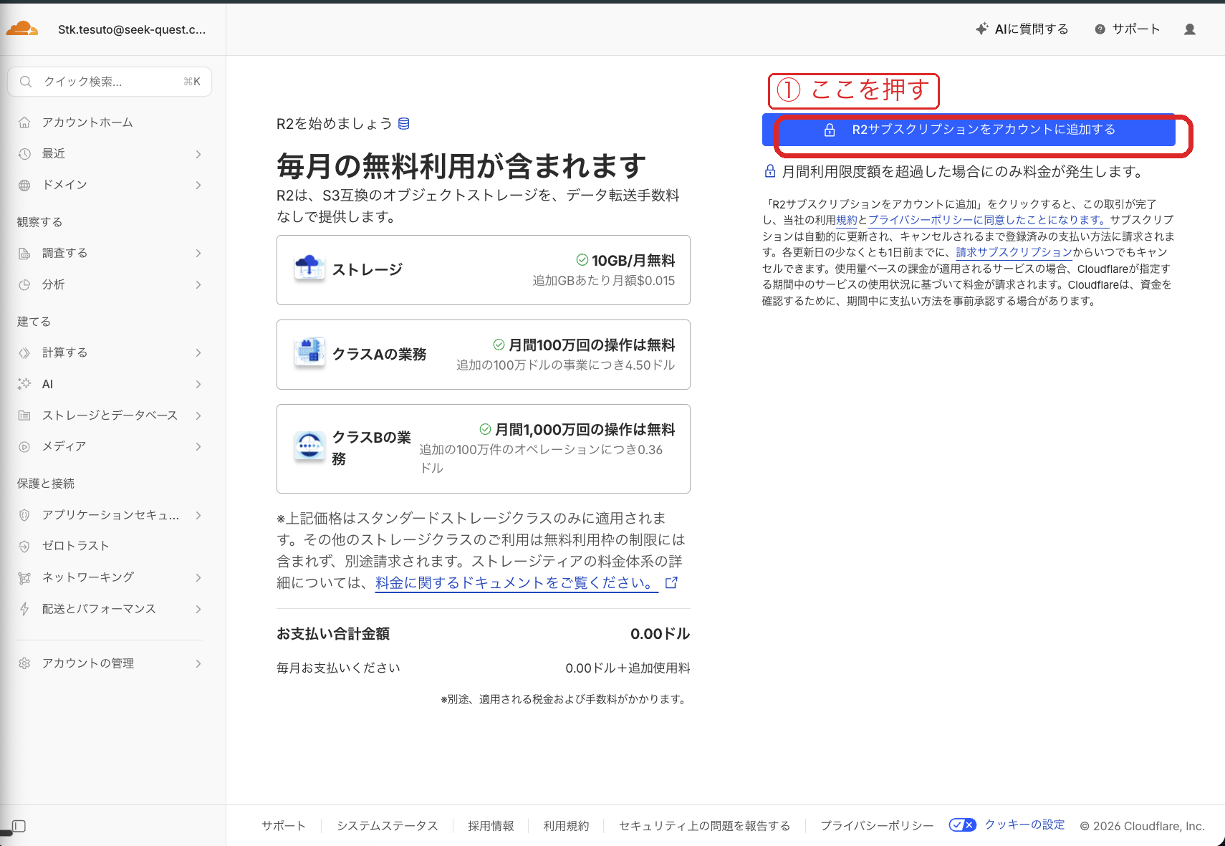Click the network icon beside ネットワーキング

[24, 577]
